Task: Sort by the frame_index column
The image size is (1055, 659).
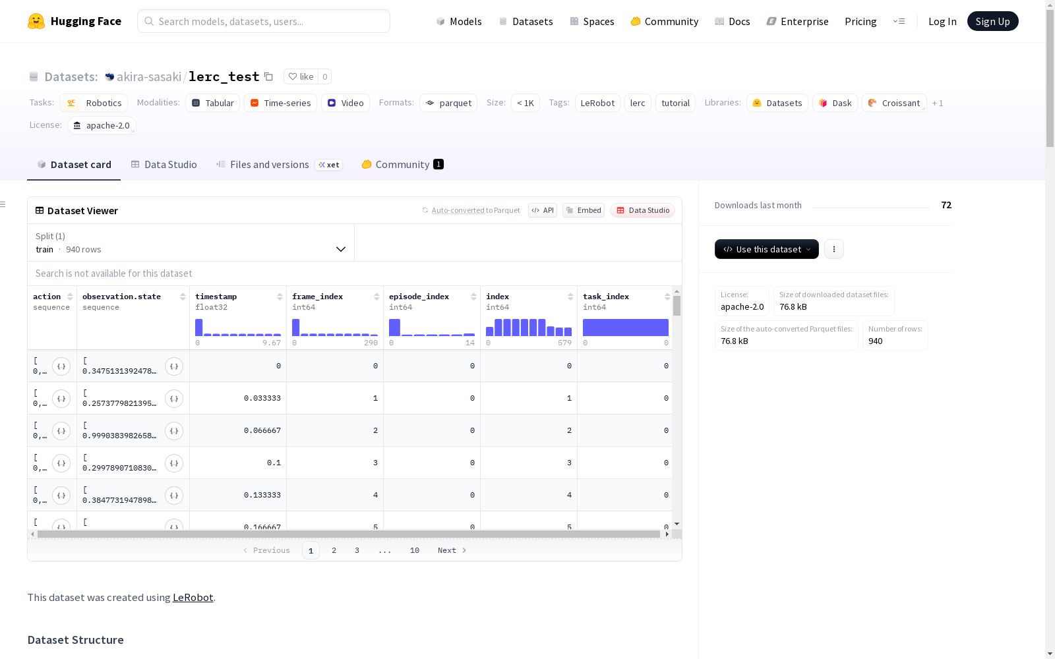Action: tap(377, 297)
